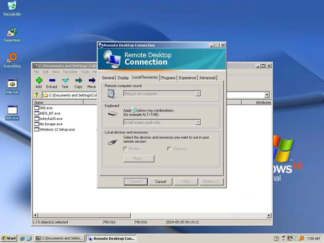Launch the Supermium desktop shortcut
This screenshot has height=243, width=324.
pyautogui.click(x=12, y=35)
